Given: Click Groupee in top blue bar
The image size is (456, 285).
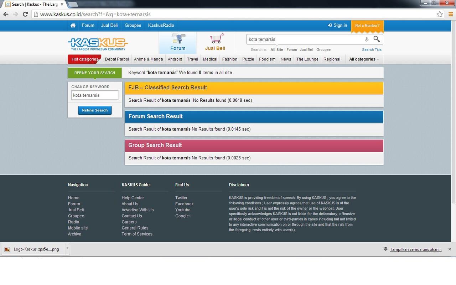Looking at the screenshot, I should point(133,25).
